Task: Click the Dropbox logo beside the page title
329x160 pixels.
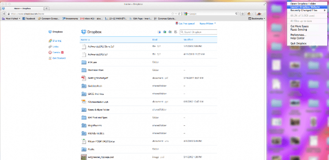Action: point(84,32)
